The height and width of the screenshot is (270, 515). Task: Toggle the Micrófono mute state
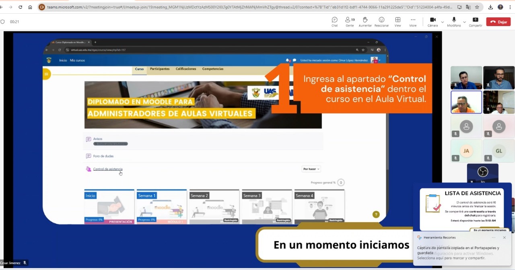(x=454, y=22)
